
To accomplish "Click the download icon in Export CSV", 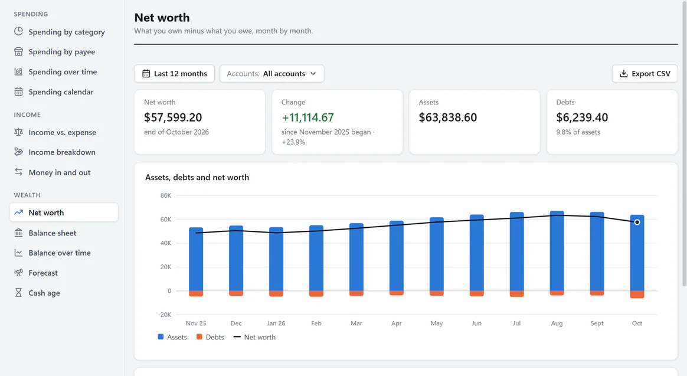I will 623,74.
